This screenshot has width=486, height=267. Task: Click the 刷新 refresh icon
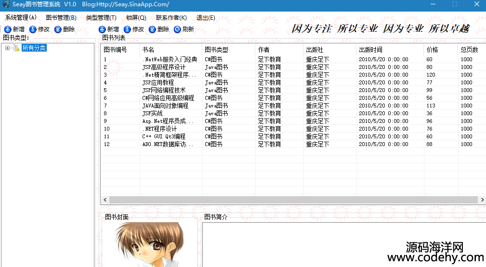click(177, 29)
